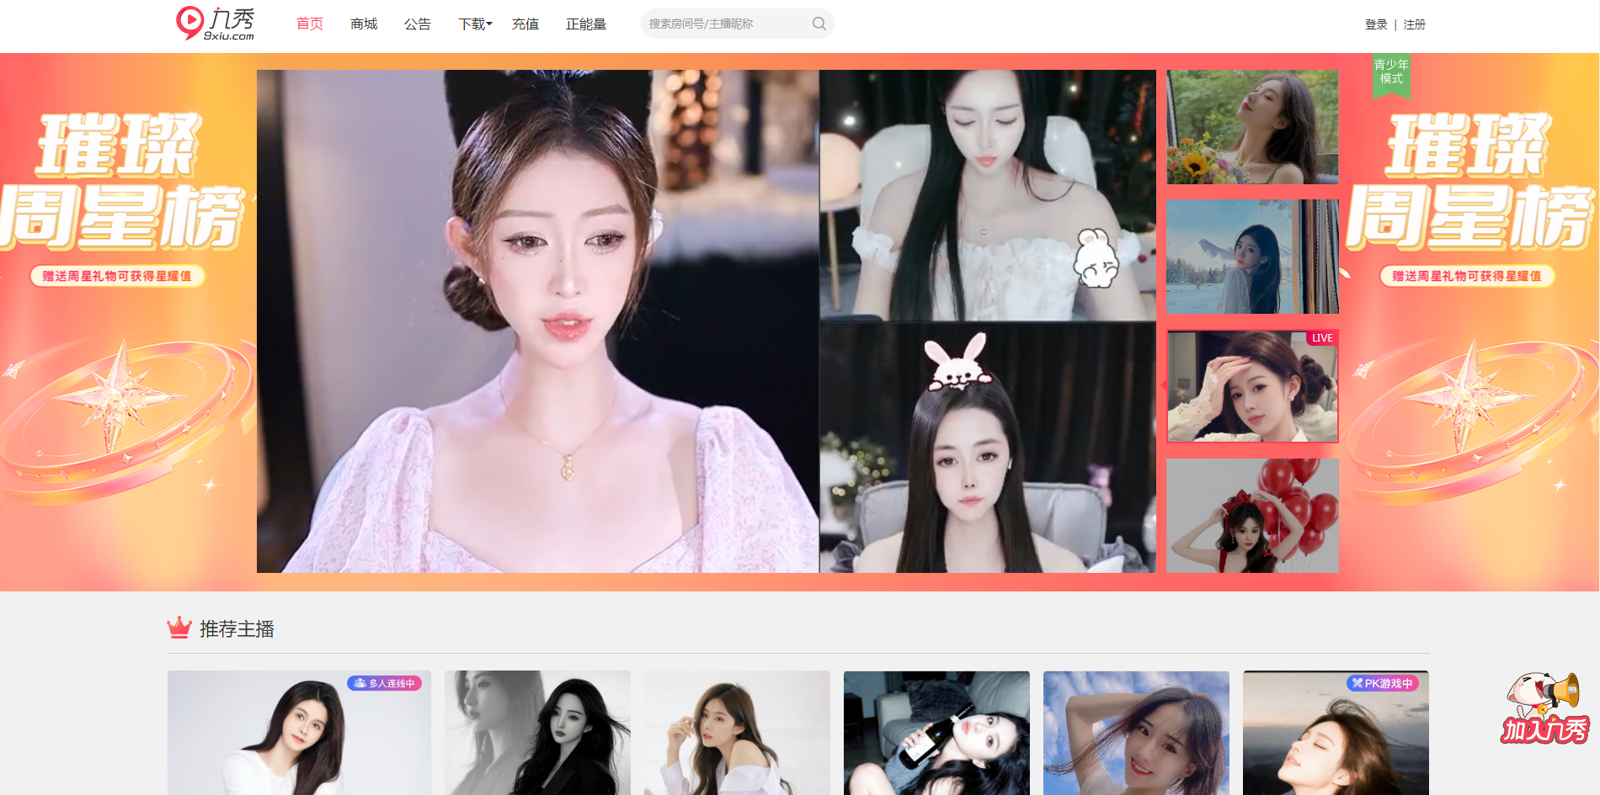Viewport: 1600px width, 795px height.
Task: Open the blue sky recommended anchor card
Action: [1136, 733]
